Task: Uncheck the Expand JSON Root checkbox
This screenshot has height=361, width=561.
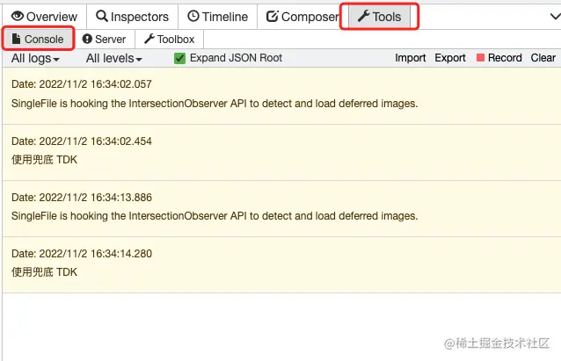Action: point(180,58)
